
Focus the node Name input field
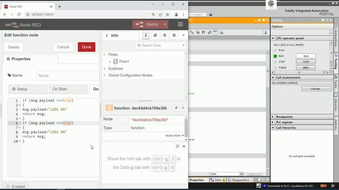(67, 75)
